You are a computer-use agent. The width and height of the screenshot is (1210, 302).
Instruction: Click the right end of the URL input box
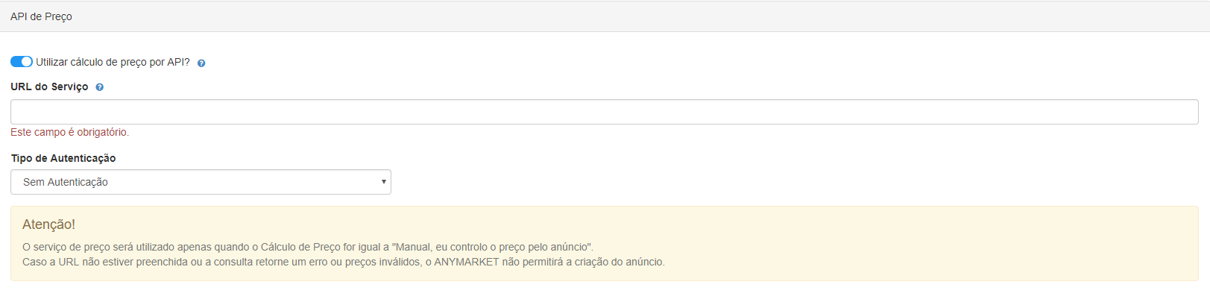tap(1185, 112)
